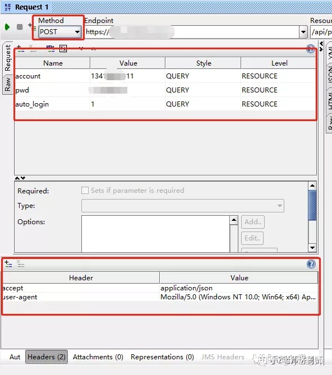Click RESOURCE level in the account row

point(260,76)
